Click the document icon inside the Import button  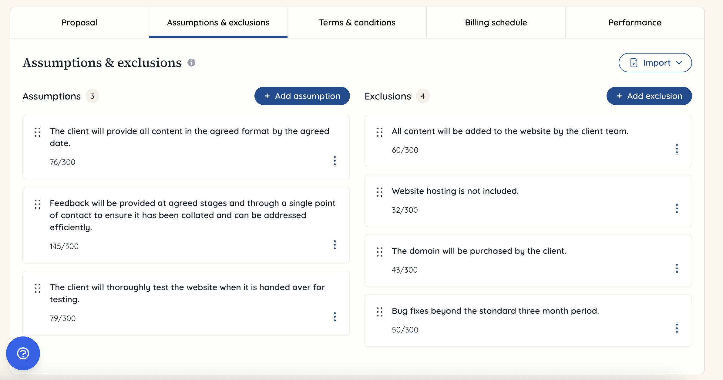pyautogui.click(x=634, y=63)
